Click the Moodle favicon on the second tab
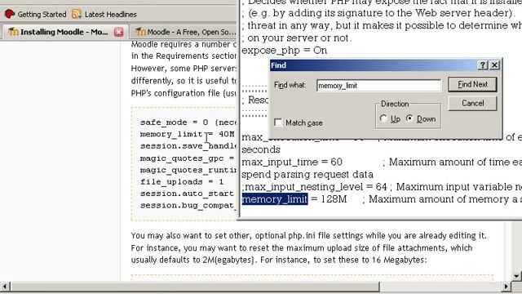The height and width of the screenshot is (294, 522). point(140,32)
